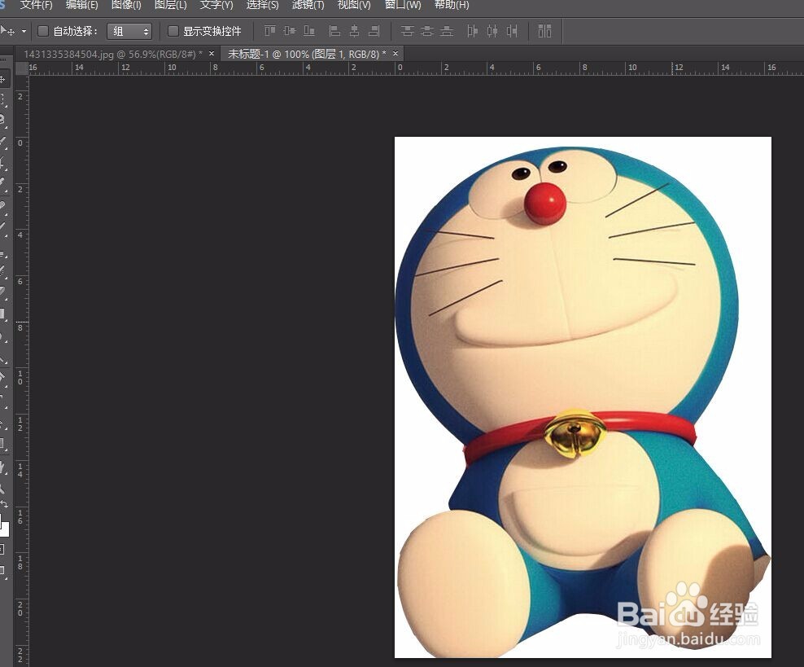Close the 1431335384504.jpg document tab
This screenshot has width=804, height=667.
[212, 54]
